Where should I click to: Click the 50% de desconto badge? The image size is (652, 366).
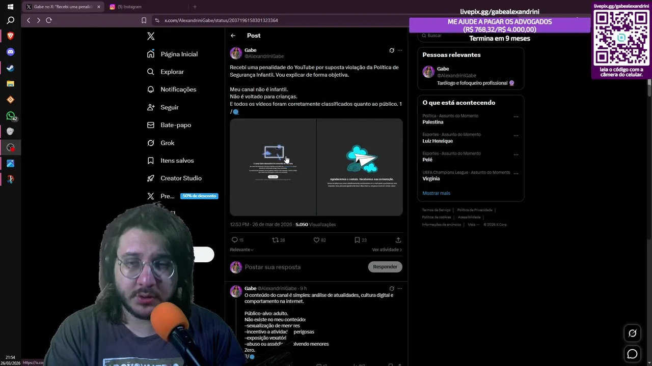pyautogui.click(x=199, y=196)
